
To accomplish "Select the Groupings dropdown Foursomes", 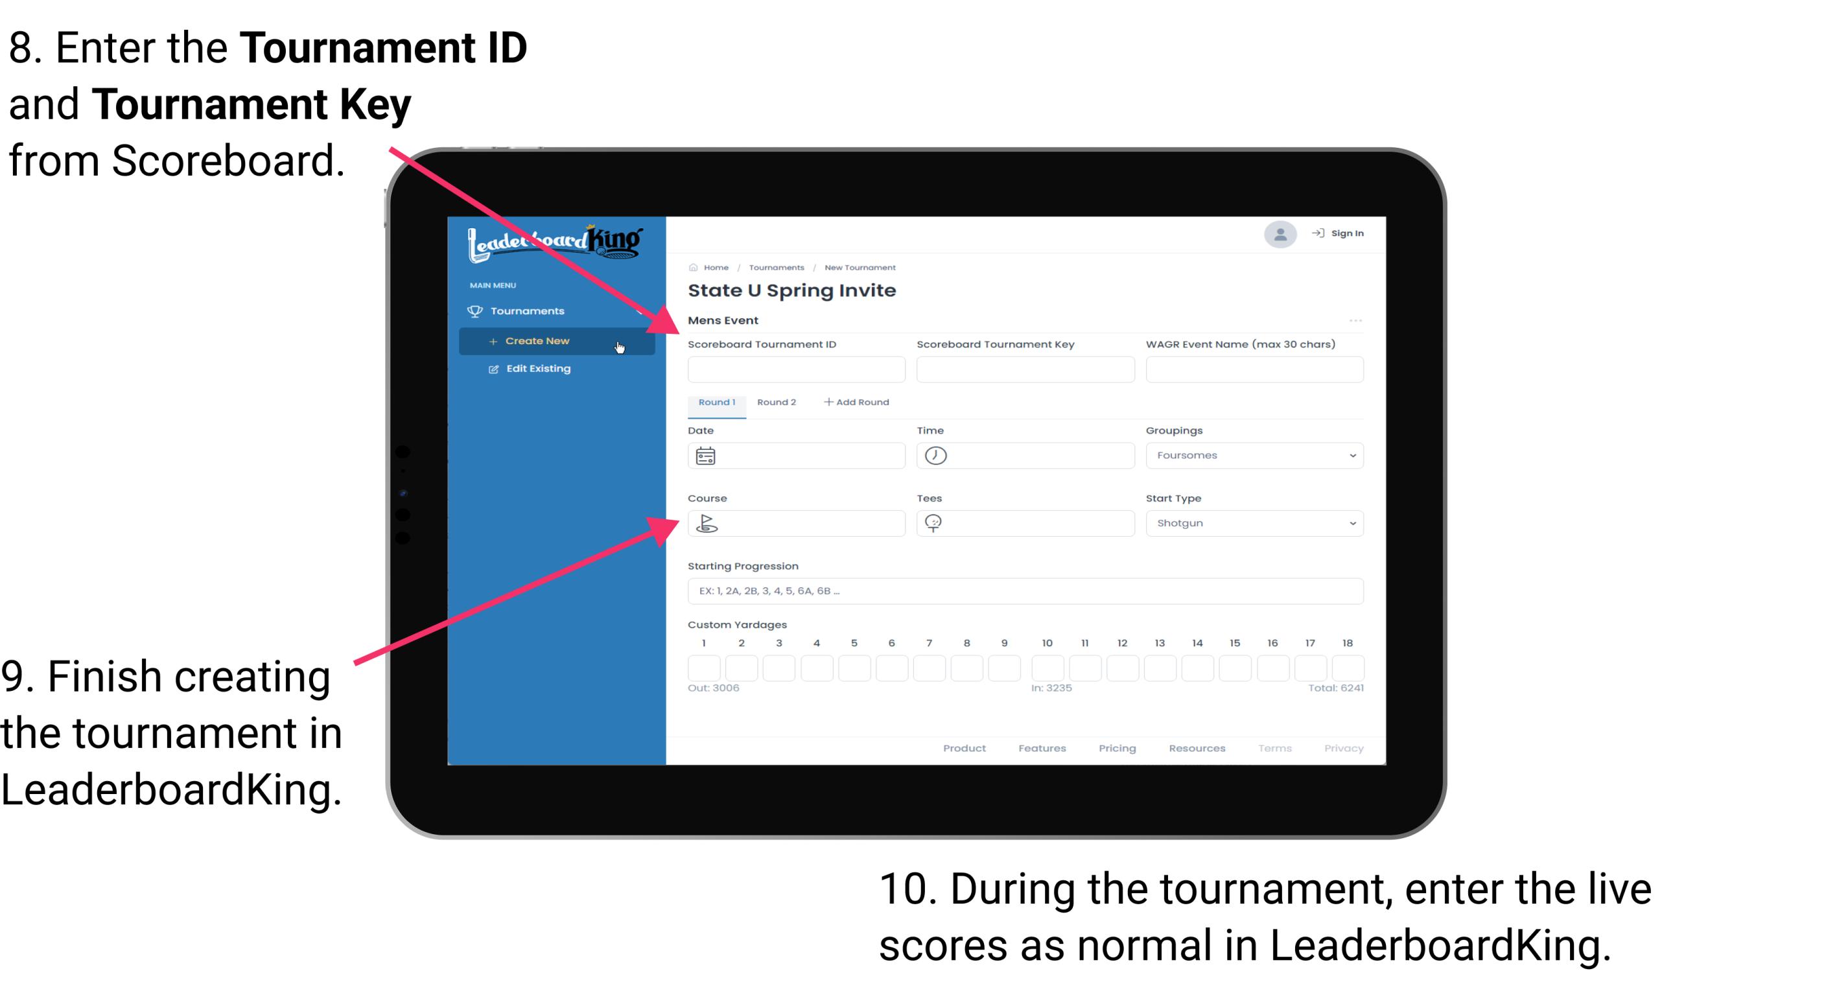I will pos(1252,456).
